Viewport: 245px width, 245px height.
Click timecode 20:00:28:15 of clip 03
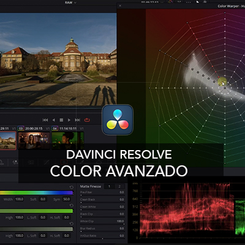coord(34,129)
